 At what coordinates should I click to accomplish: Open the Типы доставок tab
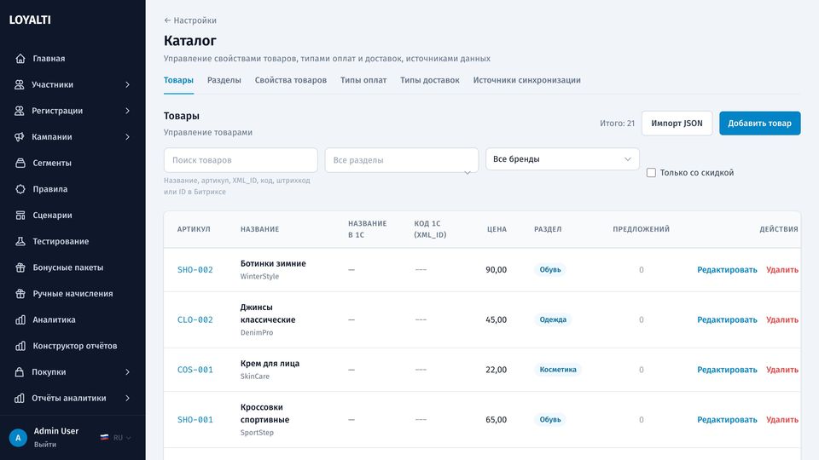(430, 80)
